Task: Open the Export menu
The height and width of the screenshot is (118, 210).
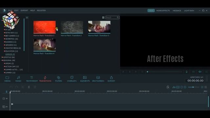Action: pos(24,10)
